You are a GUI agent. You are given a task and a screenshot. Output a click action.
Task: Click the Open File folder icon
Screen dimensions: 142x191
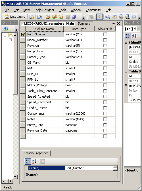48,17
